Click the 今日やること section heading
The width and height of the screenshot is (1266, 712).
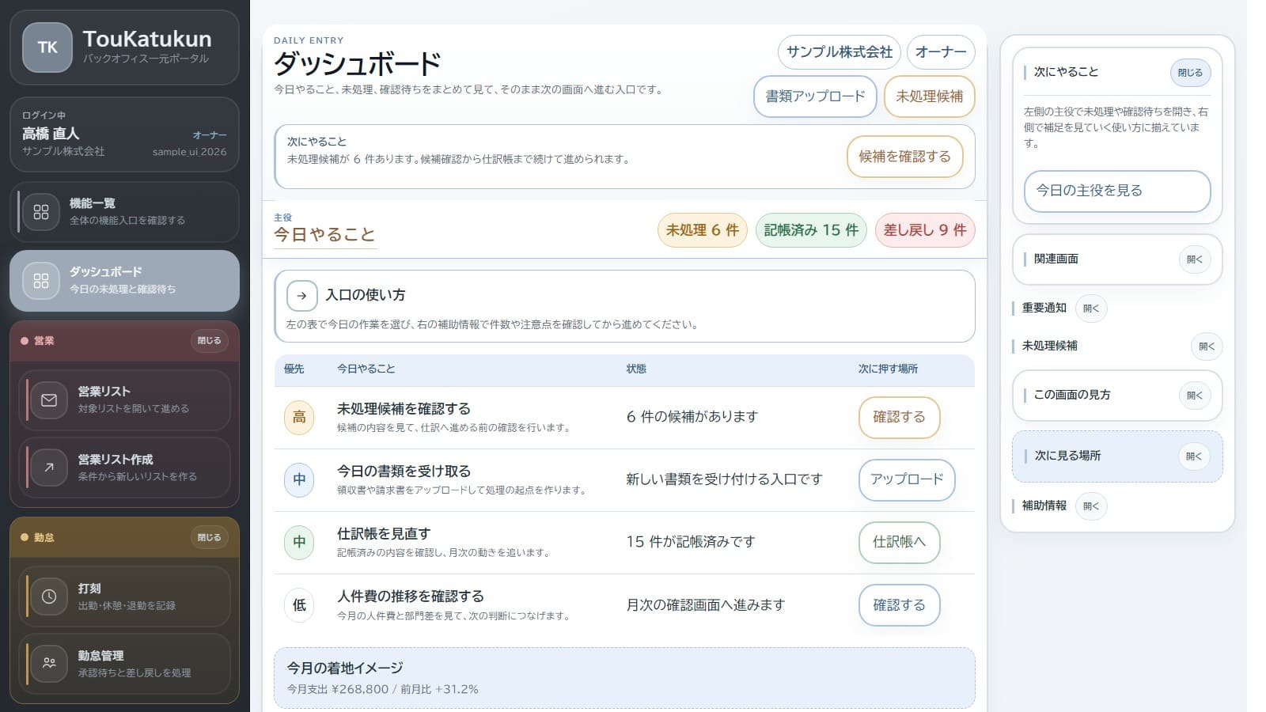click(324, 235)
